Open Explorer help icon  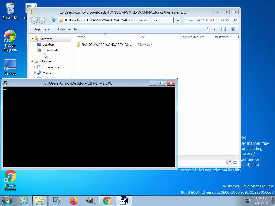[x=233, y=29]
